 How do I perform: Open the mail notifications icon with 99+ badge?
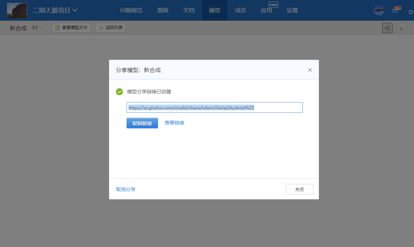click(x=395, y=10)
